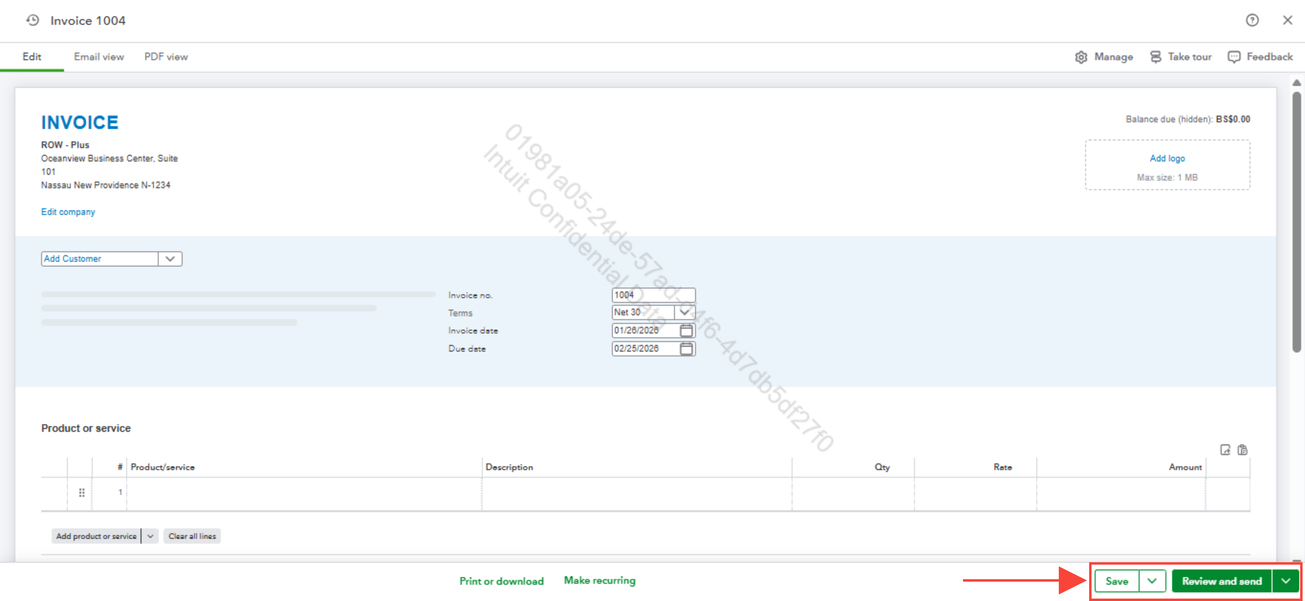Switch to the Email view tab
Image resolution: width=1305 pixels, height=601 pixels.
click(x=99, y=57)
